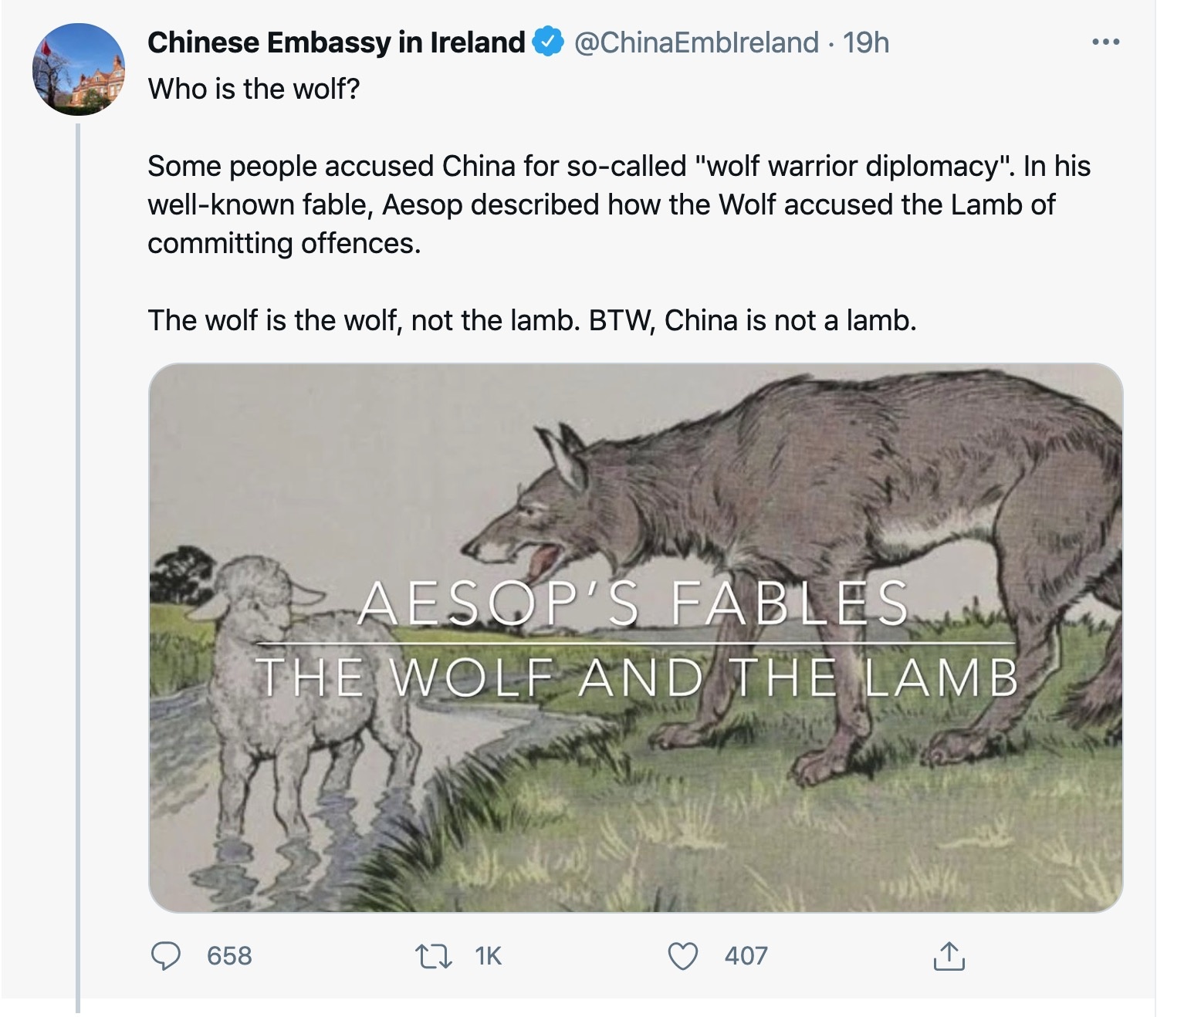Image resolution: width=1184 pixels, height=1017 pixels.
Task: Click the blue verified badge icon
Action: pyautogui.click(x=548, y=42)
